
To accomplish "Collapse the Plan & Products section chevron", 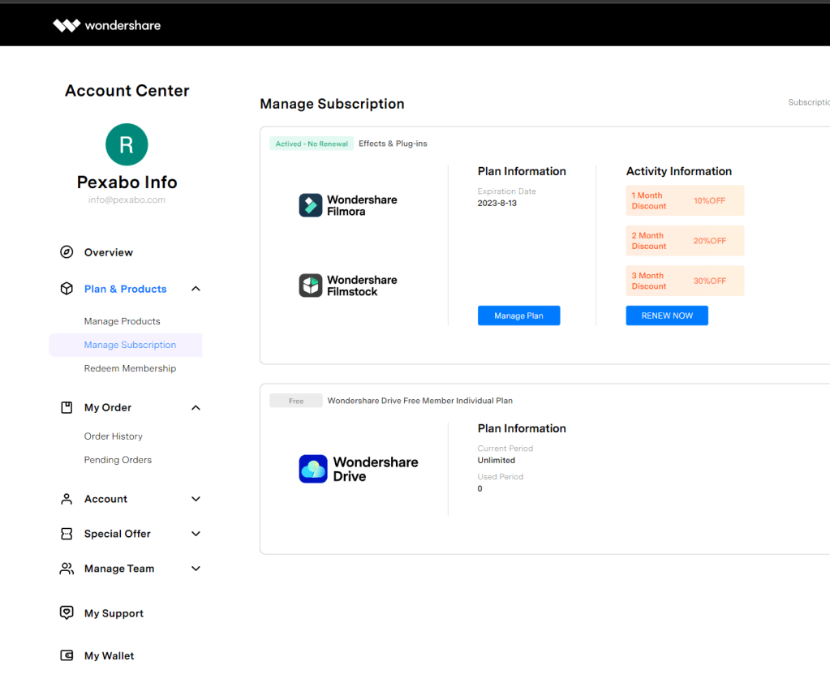I will point(196,289).
